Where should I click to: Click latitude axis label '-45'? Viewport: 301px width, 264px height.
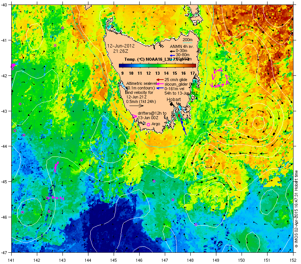pos(4,182)
